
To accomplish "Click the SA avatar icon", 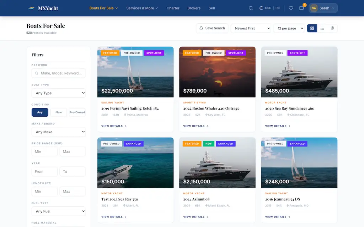I will point(314,8).
